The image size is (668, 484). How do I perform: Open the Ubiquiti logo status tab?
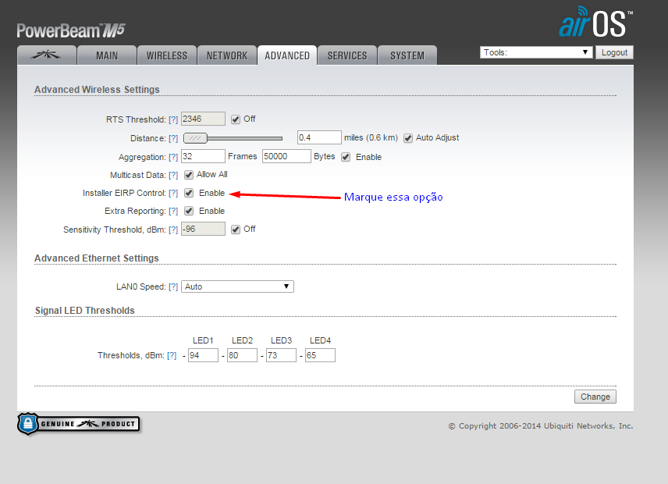pyautogui.click(x=47, y=55)
